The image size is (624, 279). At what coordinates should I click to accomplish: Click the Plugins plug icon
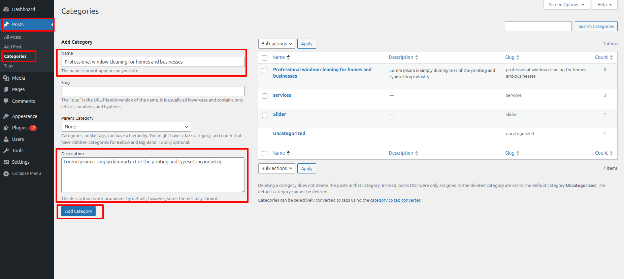pyautogui.click(x=6, y=128)
